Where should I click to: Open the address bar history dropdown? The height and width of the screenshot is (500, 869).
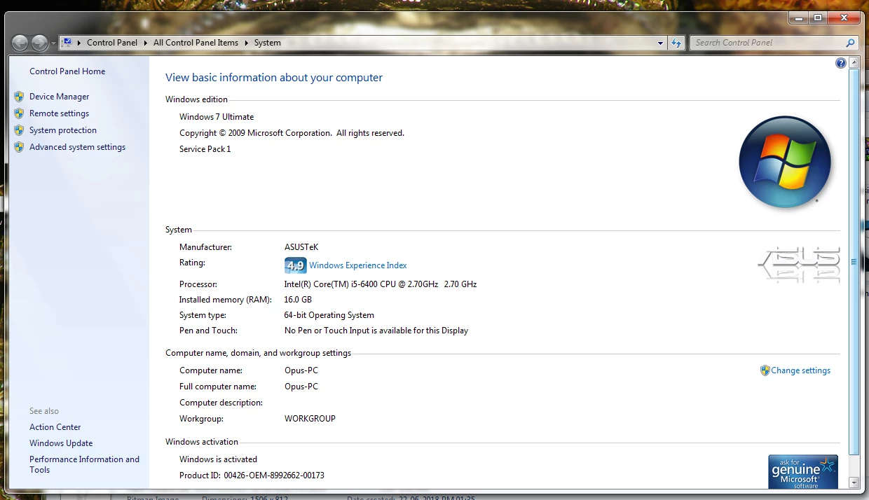660,43
